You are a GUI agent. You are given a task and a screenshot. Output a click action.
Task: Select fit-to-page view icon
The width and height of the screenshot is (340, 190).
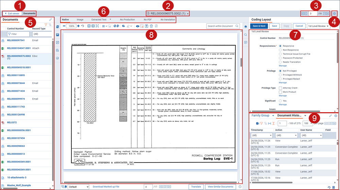(93, 26)
